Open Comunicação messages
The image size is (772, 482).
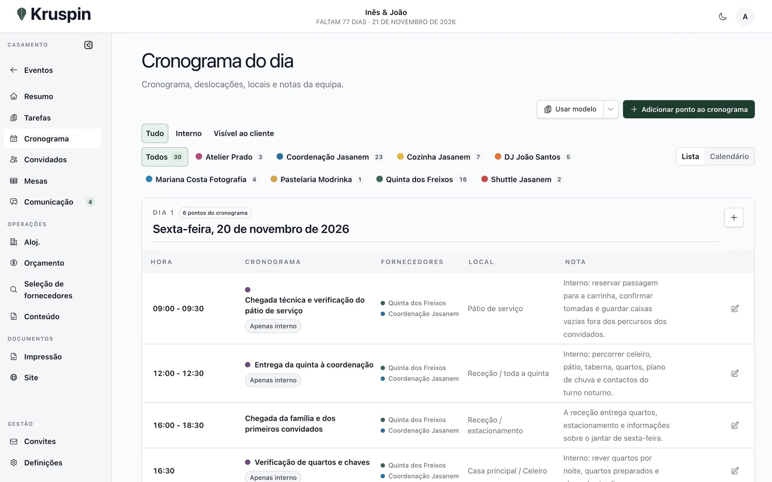(x=52, y=202)
